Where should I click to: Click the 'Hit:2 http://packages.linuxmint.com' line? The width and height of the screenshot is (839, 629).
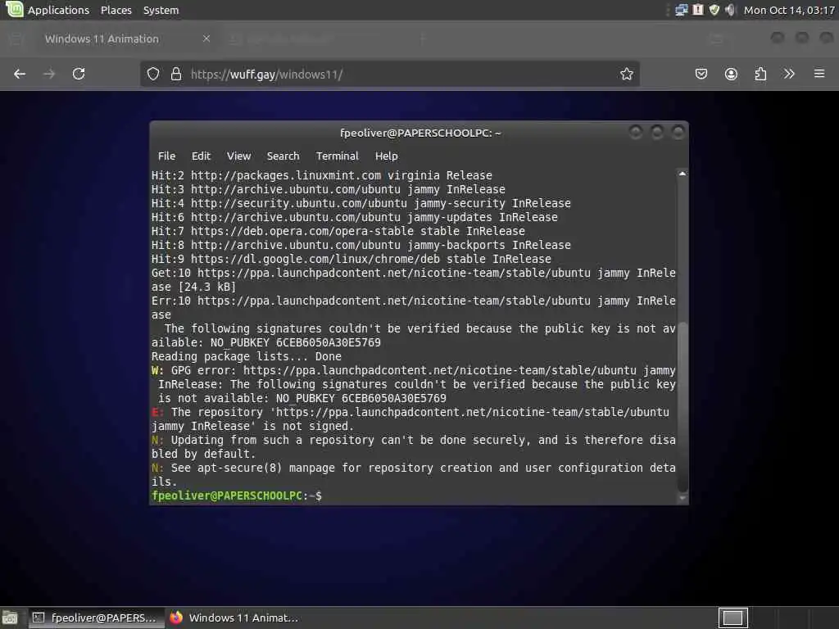tap(321, 175)
